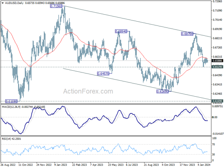Click the RSI 70 level label
Image resolution: width=224 pixels, height=168 pixels.
214,144
